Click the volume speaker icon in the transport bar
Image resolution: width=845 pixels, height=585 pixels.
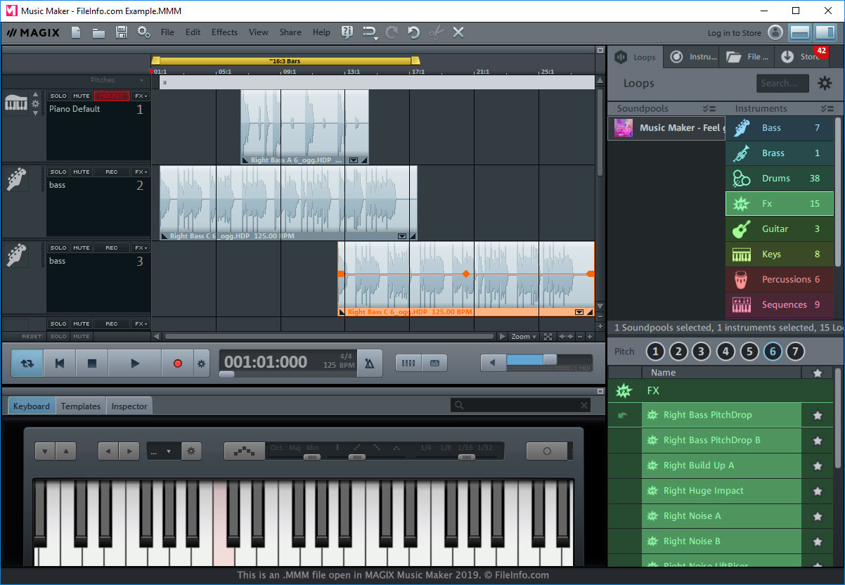(x=493, y=364)
